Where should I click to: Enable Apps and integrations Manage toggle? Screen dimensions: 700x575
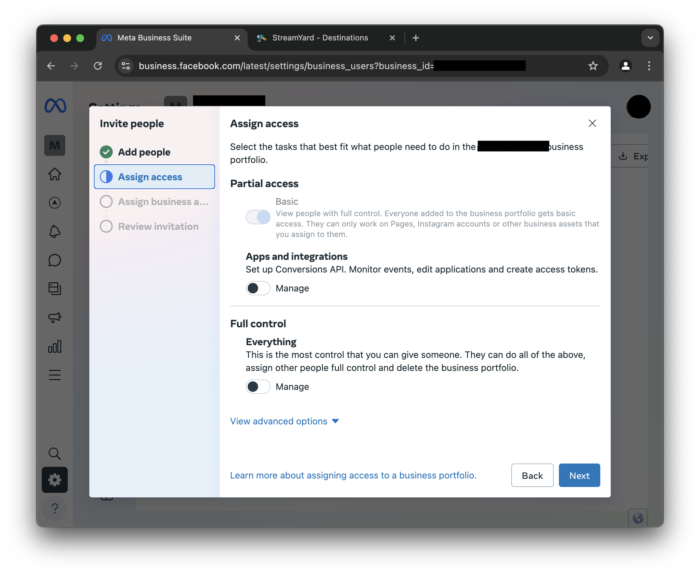tap(258, 288)
